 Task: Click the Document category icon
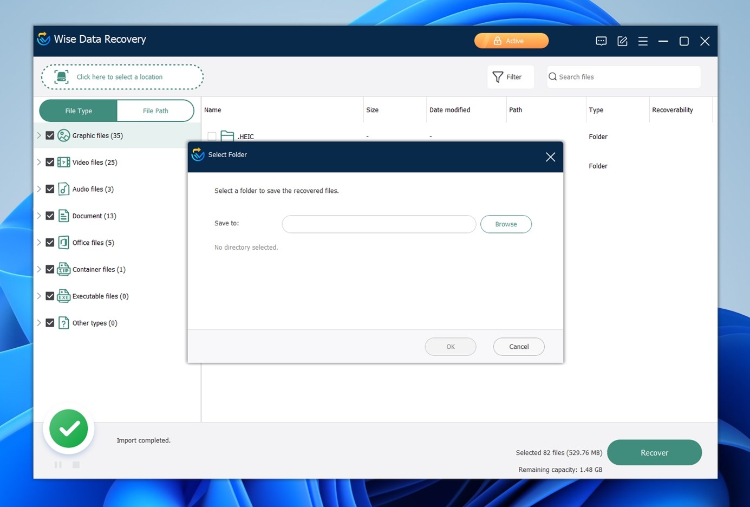coord(64,216)
